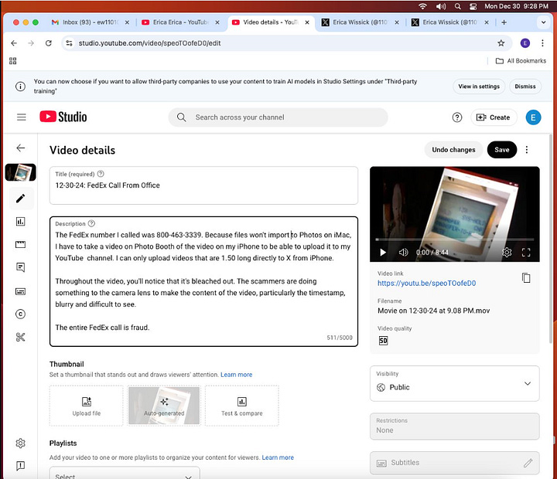Focus the Search across your channel field

pyautogui.click(x=278, y=117)
